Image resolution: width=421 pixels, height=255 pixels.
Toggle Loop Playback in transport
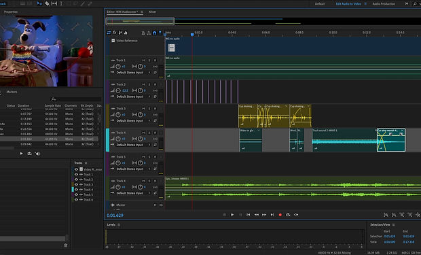(288, 215)
